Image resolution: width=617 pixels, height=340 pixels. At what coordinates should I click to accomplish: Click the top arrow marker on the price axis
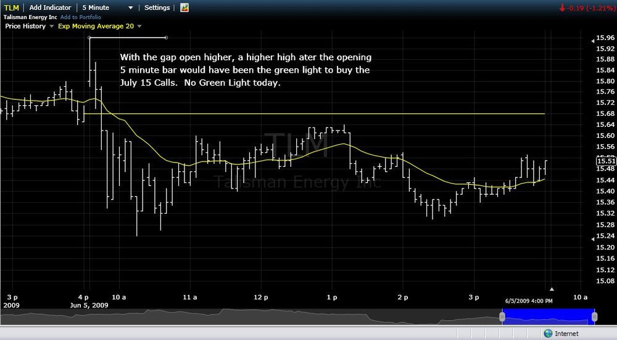(593, 41)
